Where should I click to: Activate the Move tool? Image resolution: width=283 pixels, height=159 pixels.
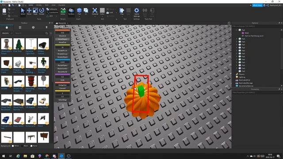[x=29, y=11]
